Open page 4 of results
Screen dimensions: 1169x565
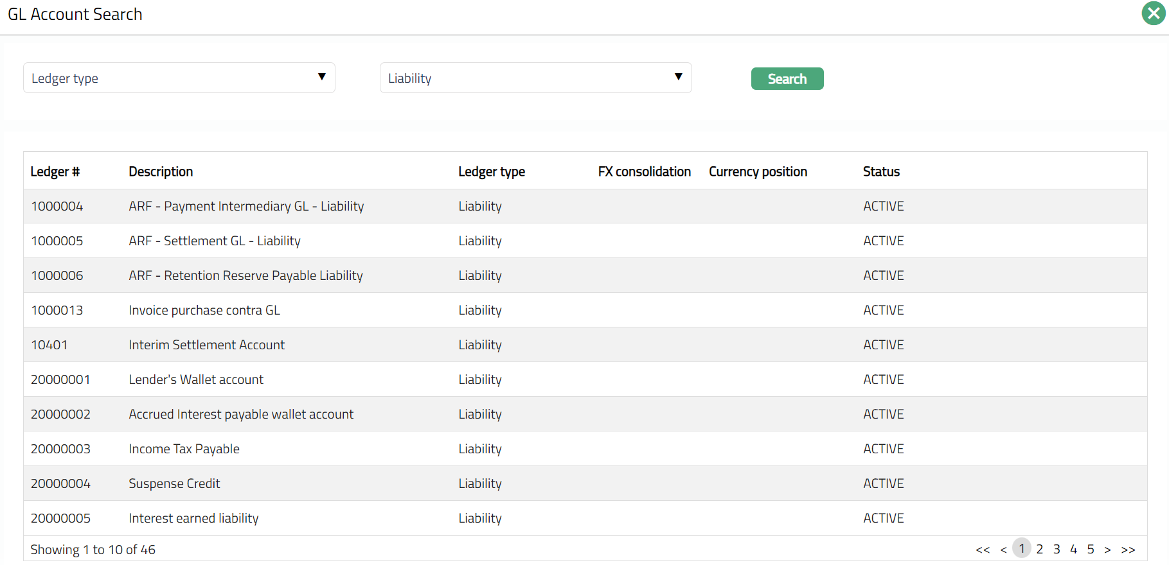coord(1073,549)
